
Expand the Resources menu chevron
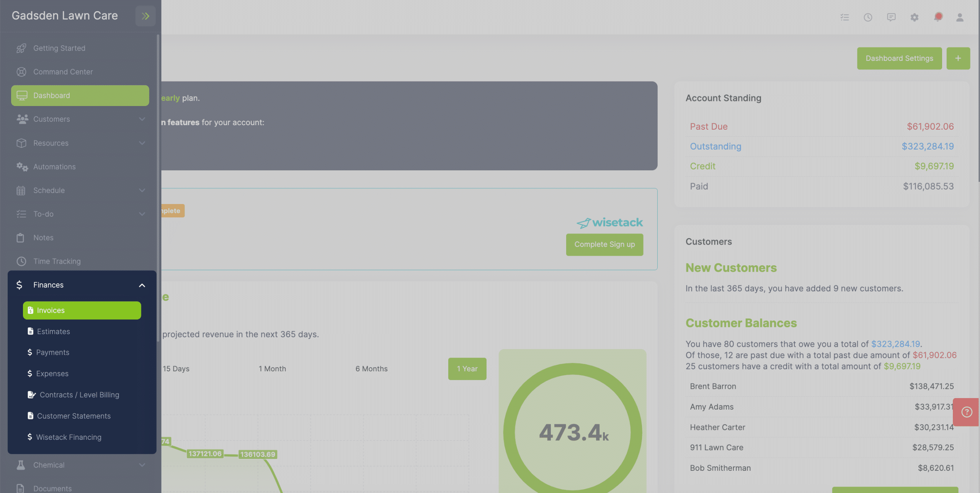(142, 143)
